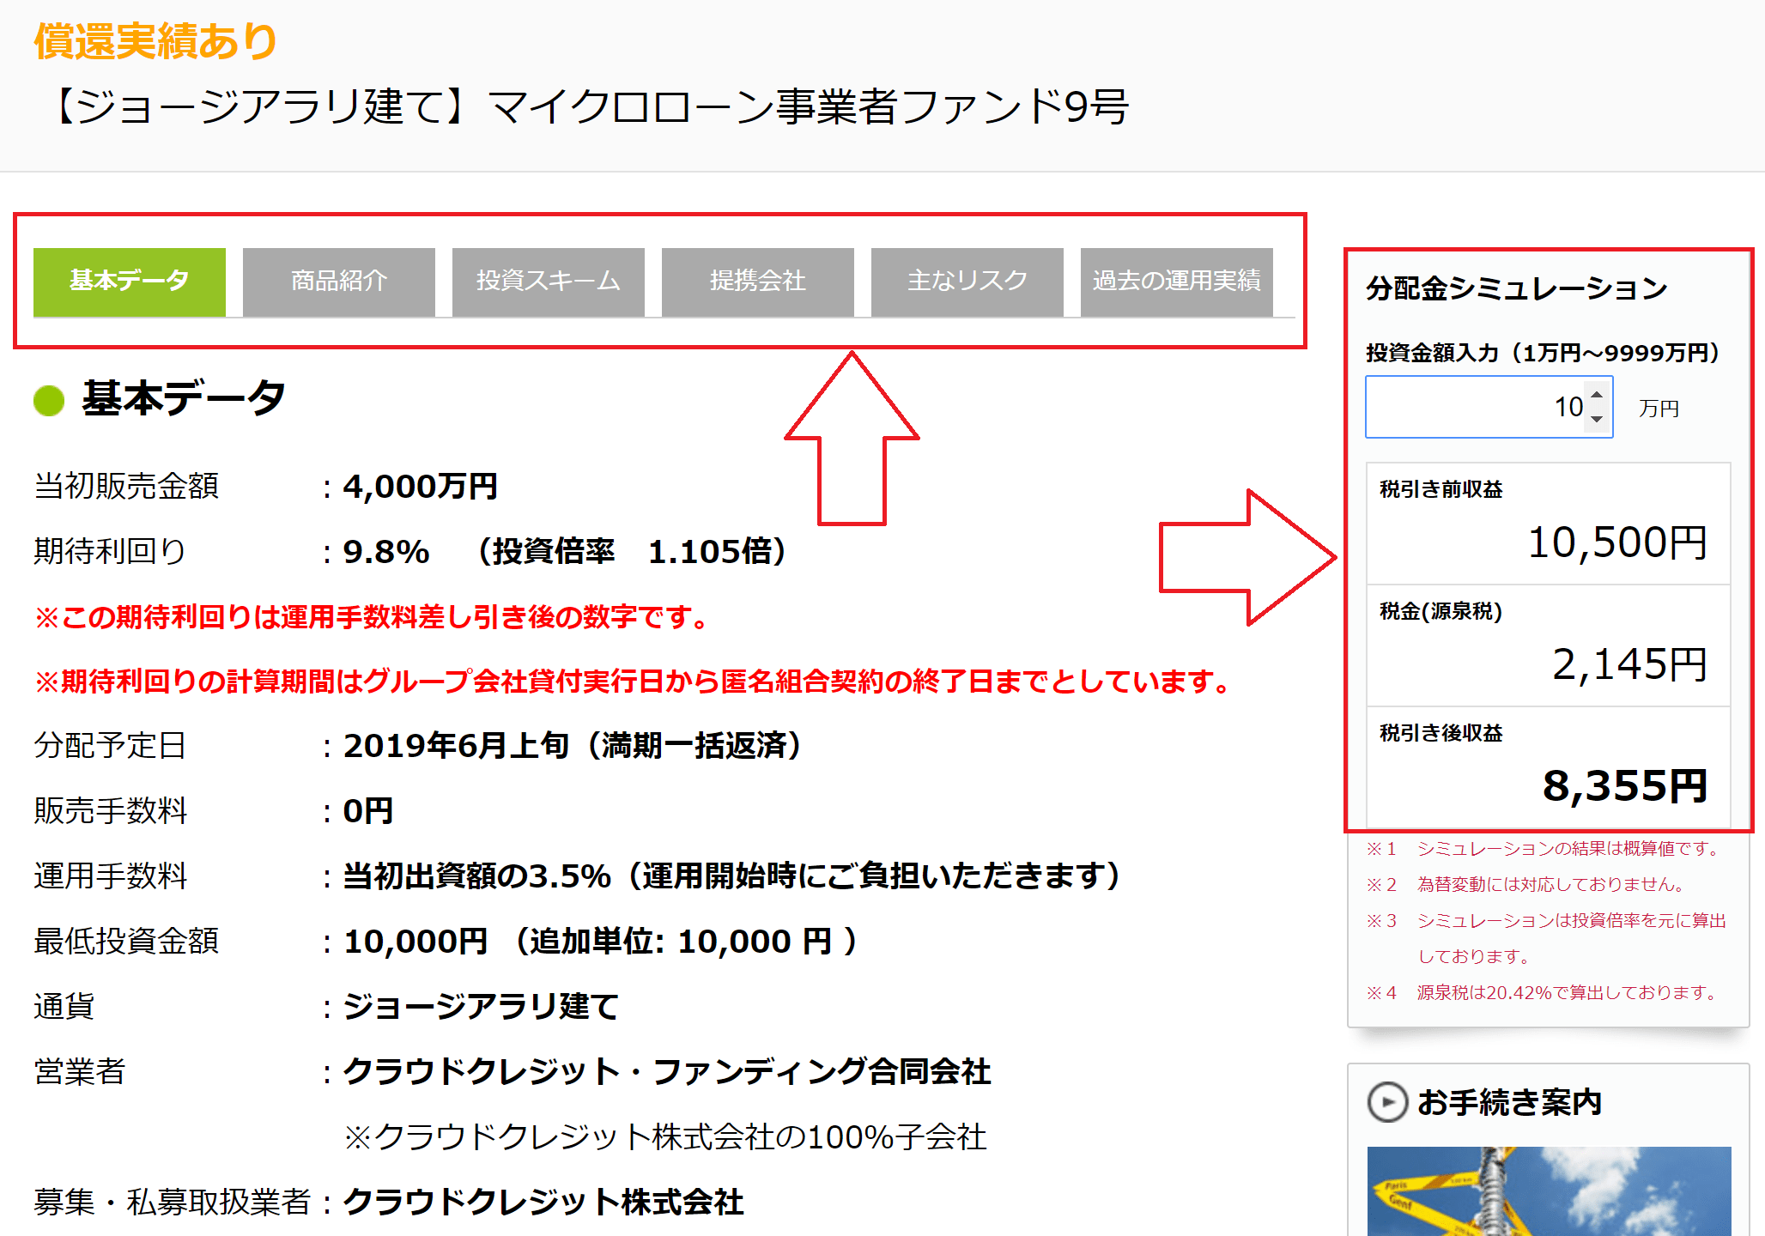1765x1236 pixels.
Task: Click note ※1 シミュレーションの結果は概算値です
Action: click(1545, 849)
